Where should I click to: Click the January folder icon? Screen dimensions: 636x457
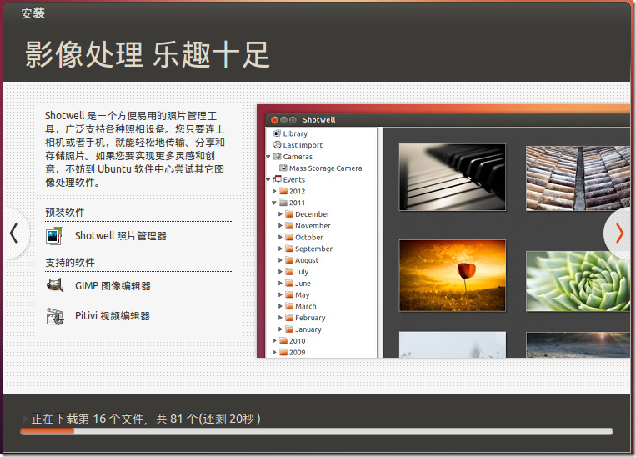(289, 329)
